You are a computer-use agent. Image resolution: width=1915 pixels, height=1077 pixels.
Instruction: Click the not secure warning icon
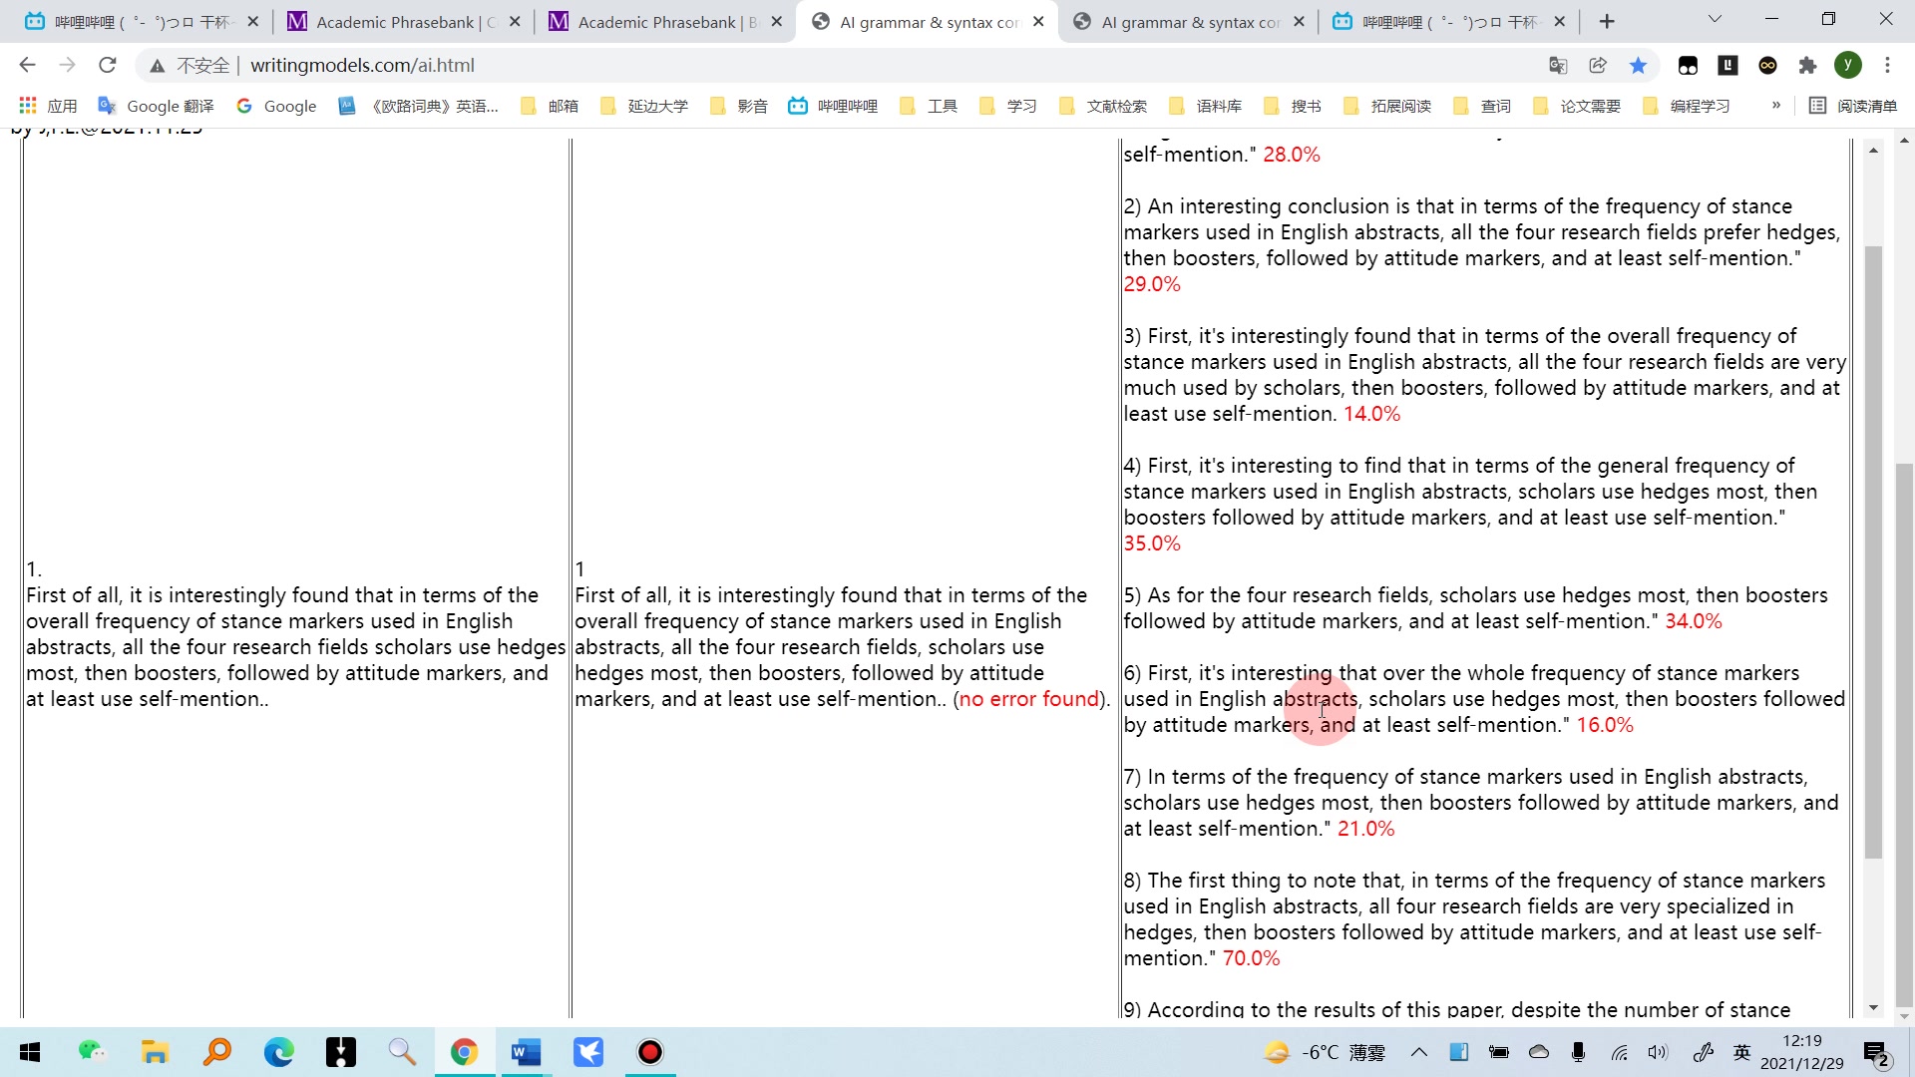point(157,66)
